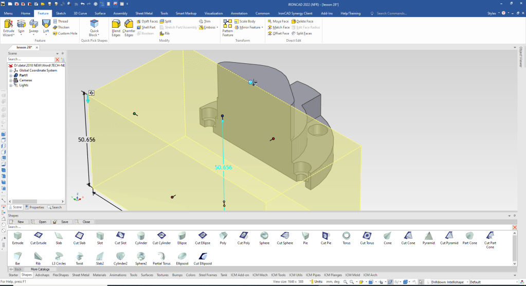Click the Shell Part tool
Viewport: 526px width, 286px height.
pyautogui.click(x=146, y=27)
